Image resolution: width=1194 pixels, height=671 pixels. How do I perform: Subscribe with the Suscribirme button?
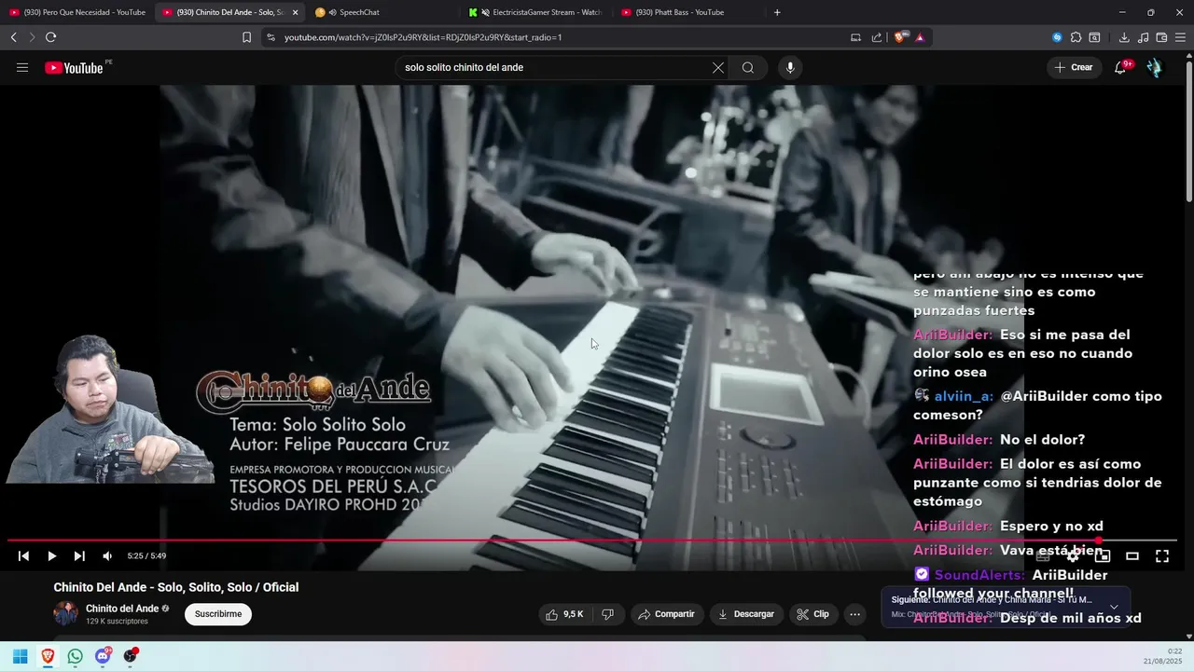[218, 614]
